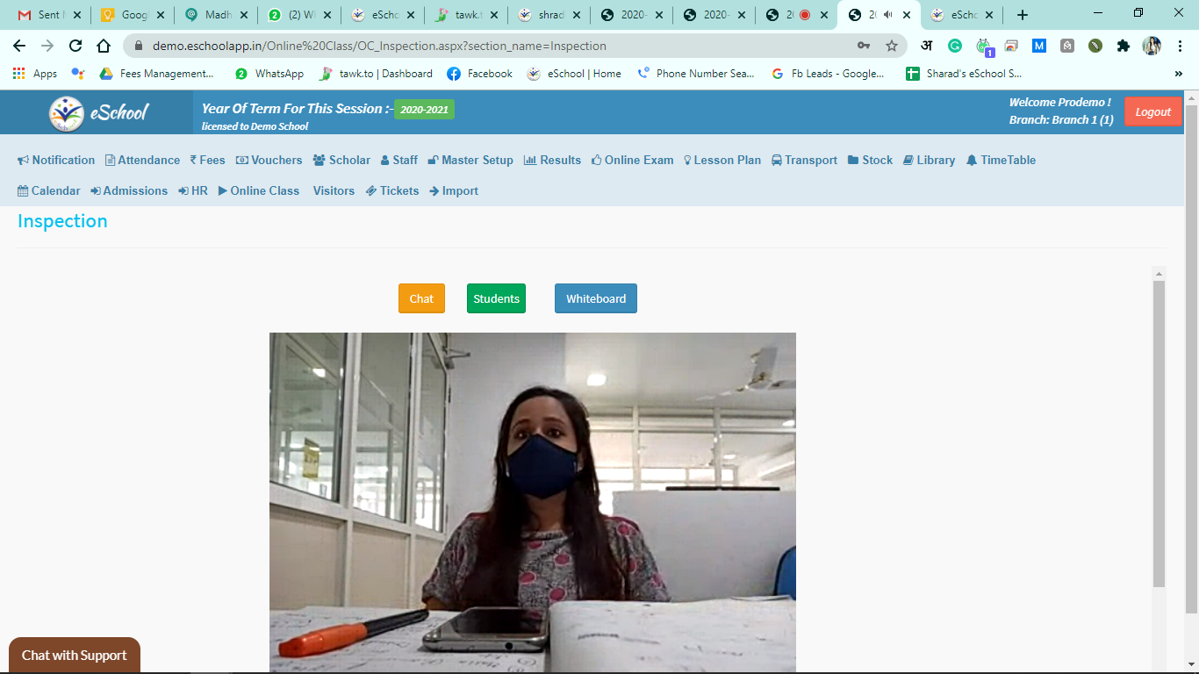Open the Chrome Extensions puzzle icon

(x=1123, y=46)
